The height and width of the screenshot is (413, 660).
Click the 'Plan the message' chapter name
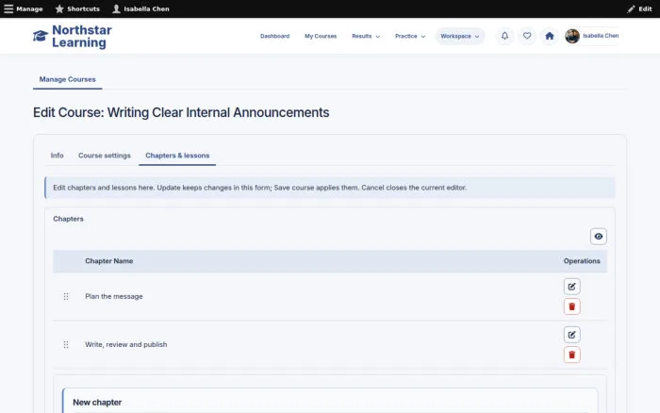114,296
